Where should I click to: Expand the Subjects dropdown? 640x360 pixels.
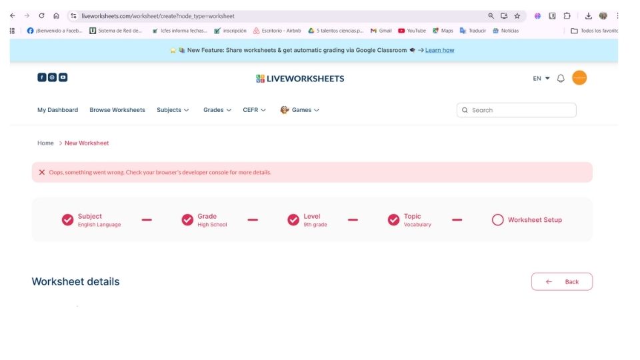[173, 110]
